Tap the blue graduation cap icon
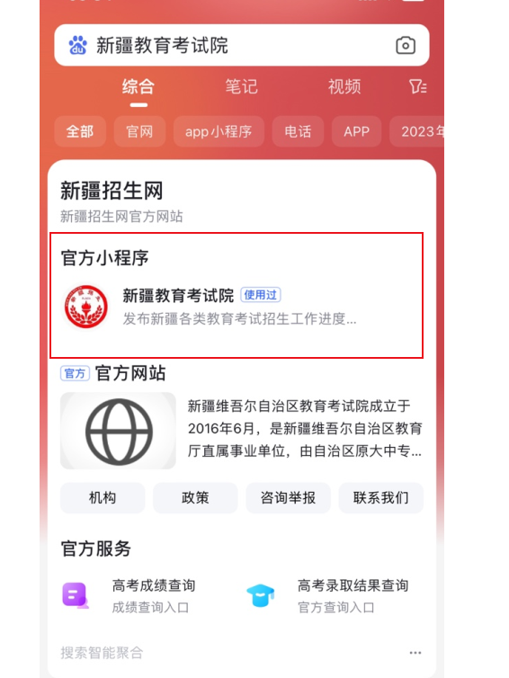Viewport: 509px width, 678px height. [260, 595]
